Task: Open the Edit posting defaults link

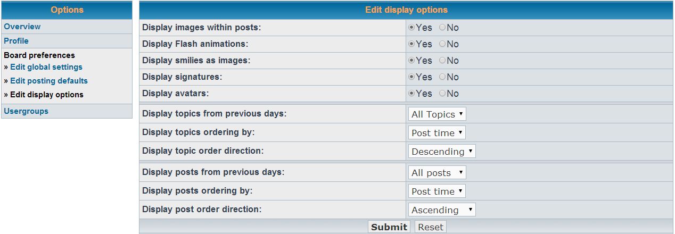Action: point(49,81)
